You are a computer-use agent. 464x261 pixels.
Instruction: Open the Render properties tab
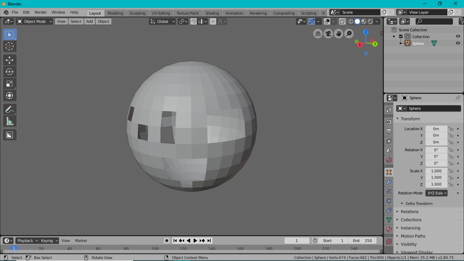[x=389, y=122]
